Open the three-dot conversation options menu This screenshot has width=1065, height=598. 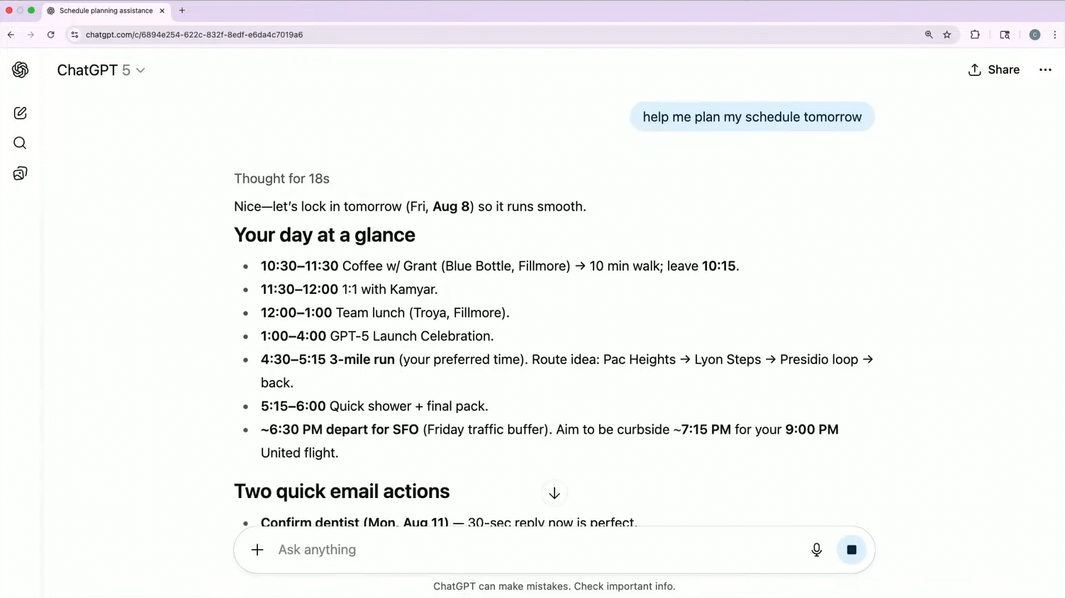[x=1045, y=69]
